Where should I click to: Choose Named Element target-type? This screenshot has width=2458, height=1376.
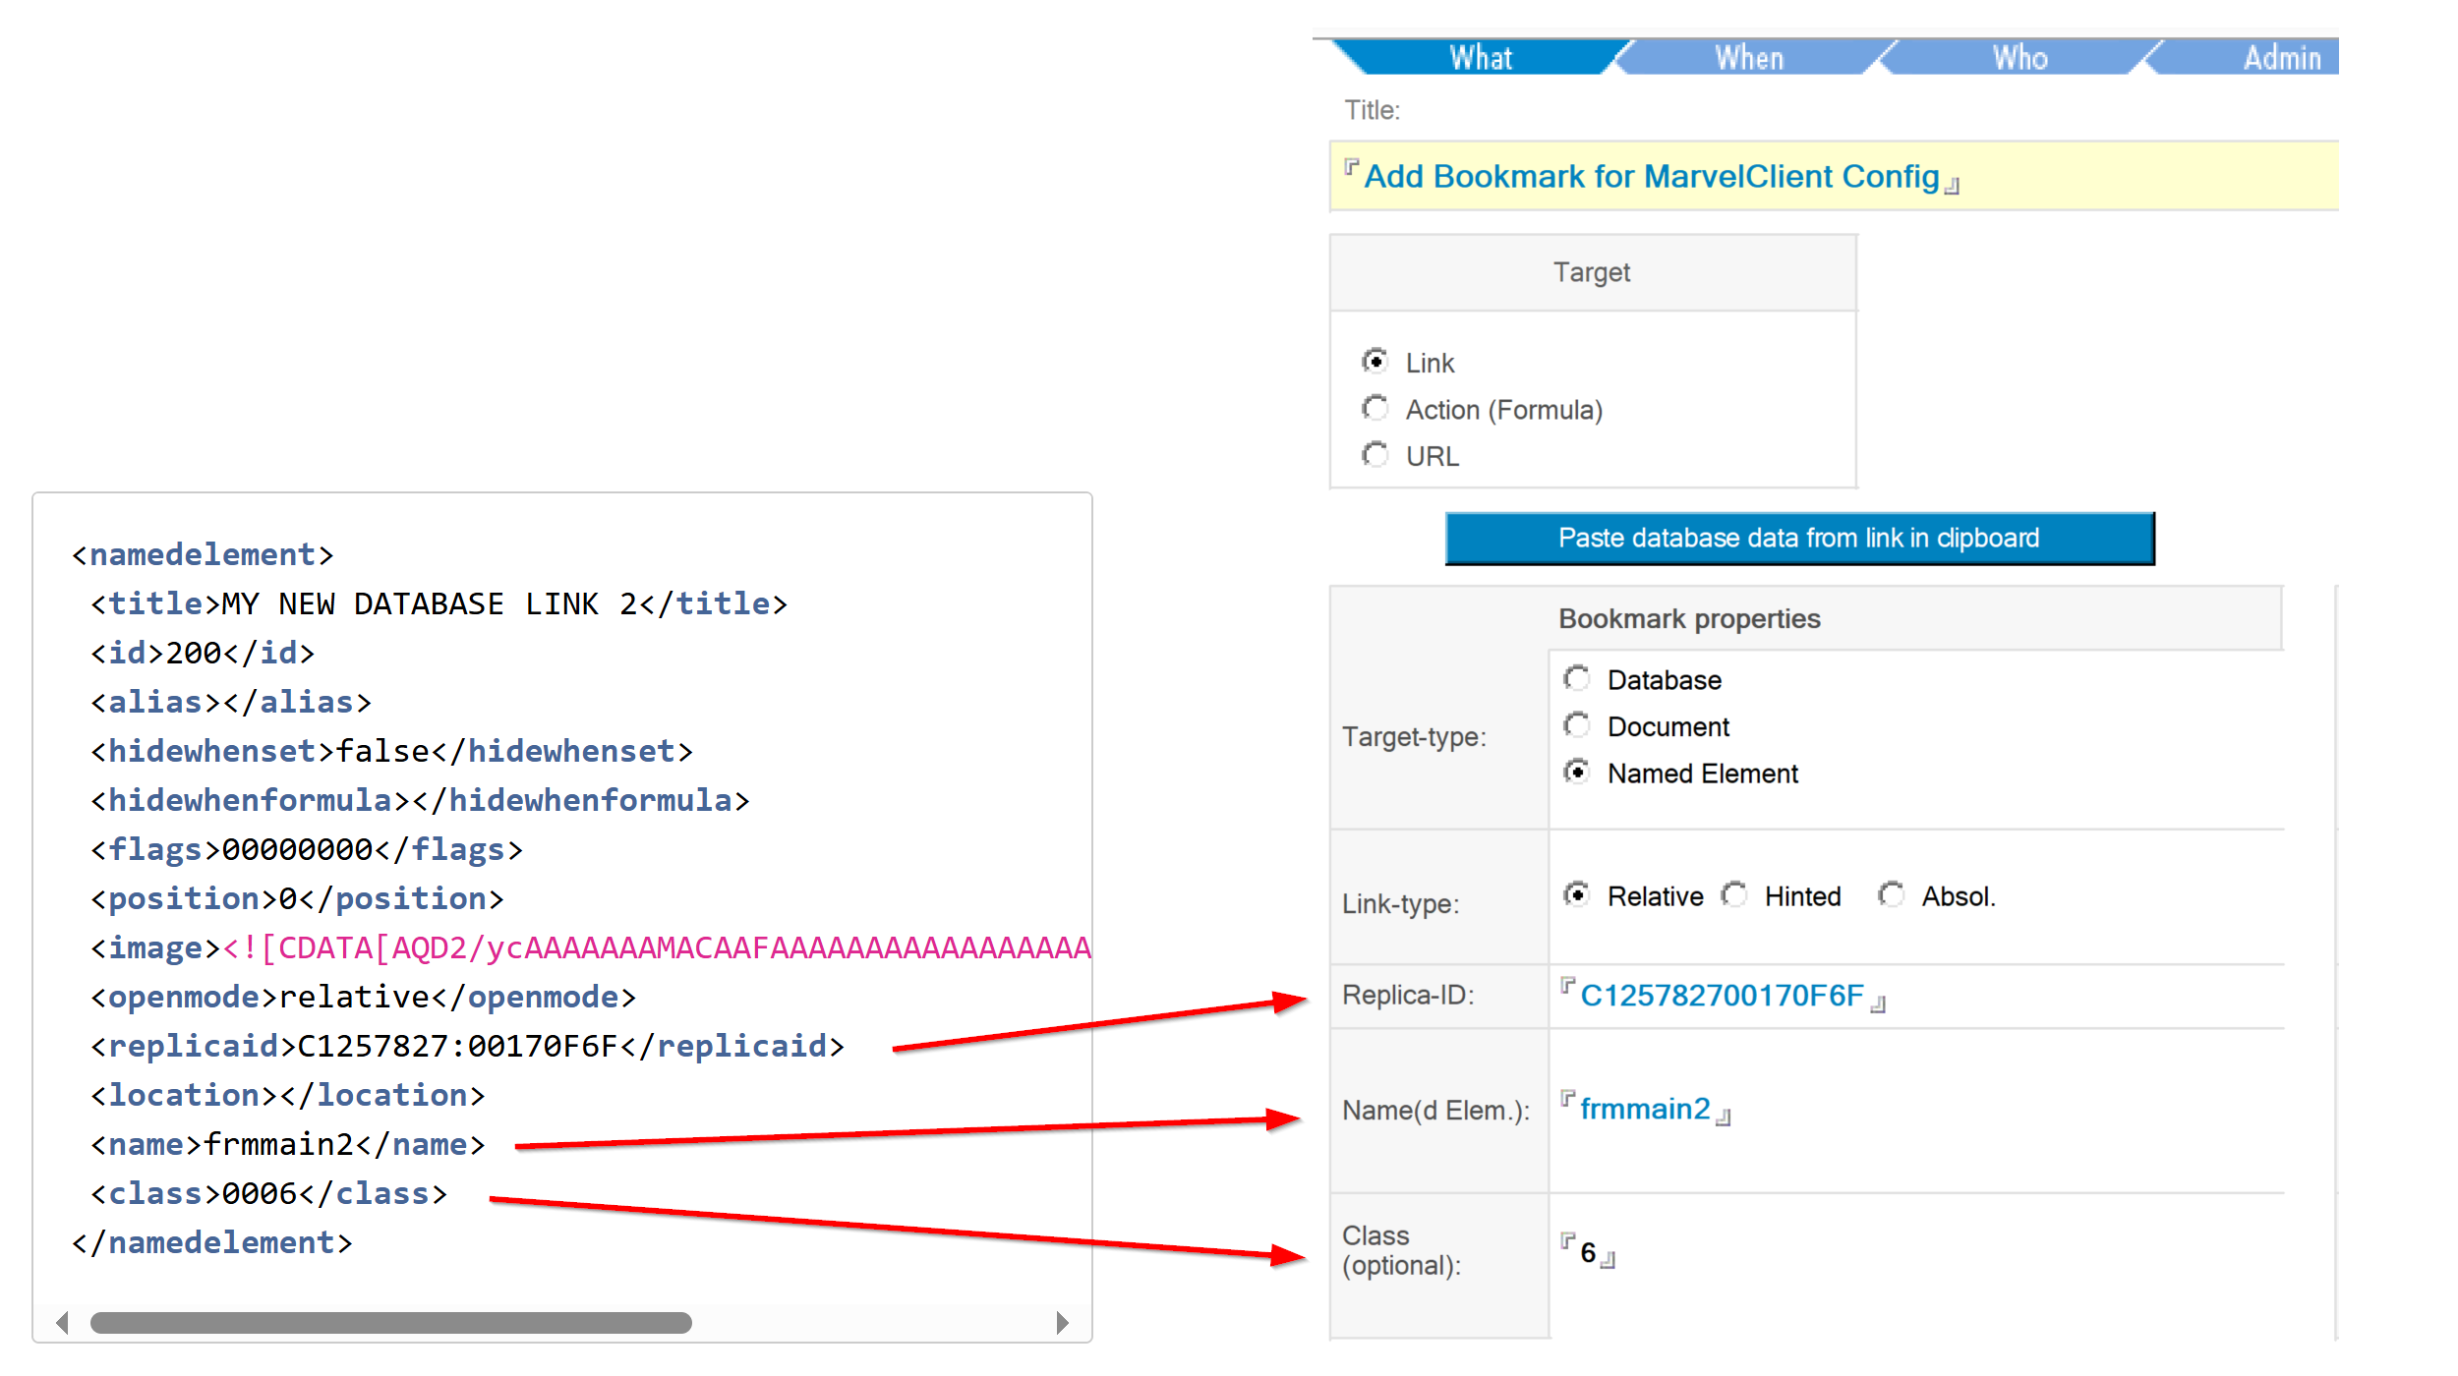[1577, 773]
